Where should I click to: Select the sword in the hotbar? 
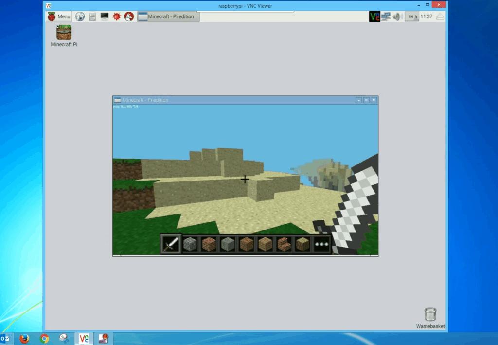click(170, 243)
